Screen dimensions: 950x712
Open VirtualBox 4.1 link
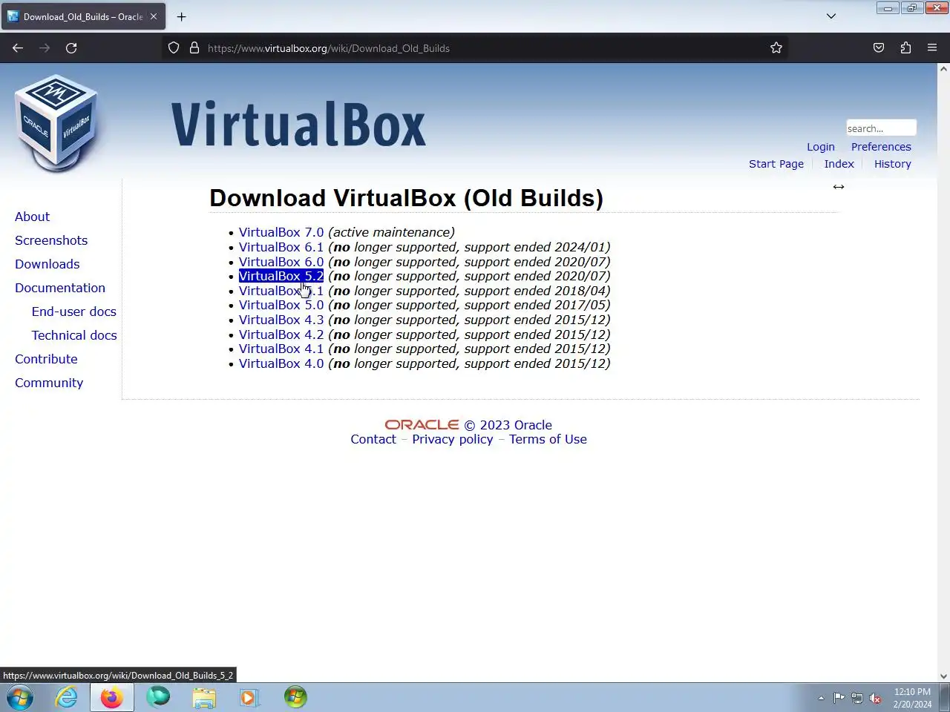(x=281, y=349)
